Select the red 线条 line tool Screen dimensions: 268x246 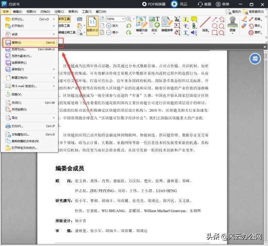coord(205,24)
